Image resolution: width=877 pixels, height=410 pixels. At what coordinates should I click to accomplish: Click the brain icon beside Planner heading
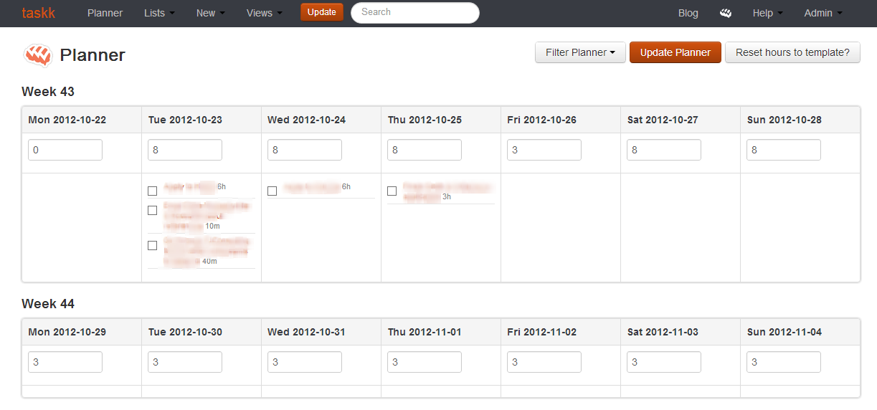click(38, 55)
